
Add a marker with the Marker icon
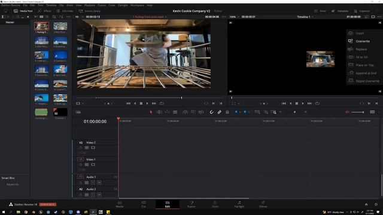pos(245,112)
